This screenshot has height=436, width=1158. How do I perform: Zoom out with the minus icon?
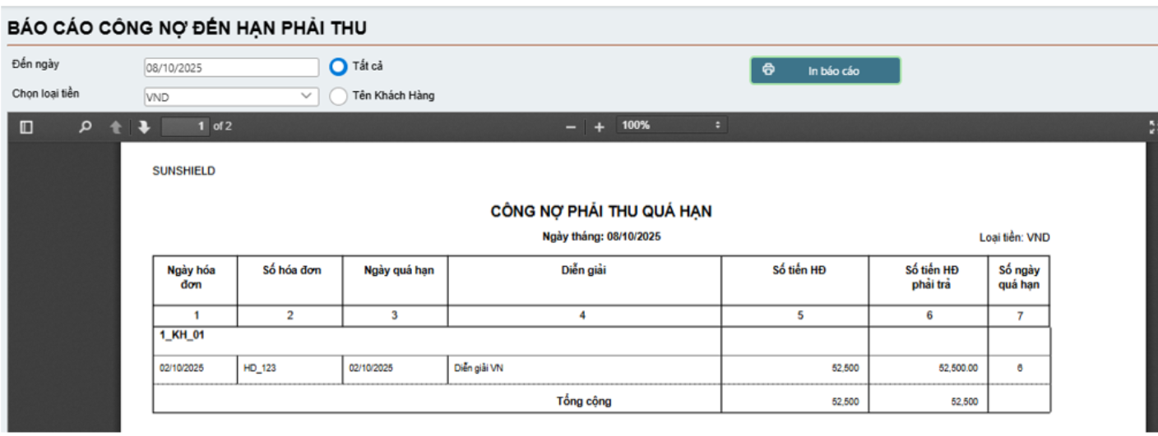(570, 127)
